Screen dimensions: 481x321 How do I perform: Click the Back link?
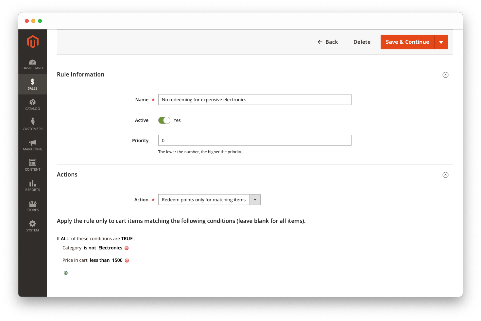click(328, 42)
